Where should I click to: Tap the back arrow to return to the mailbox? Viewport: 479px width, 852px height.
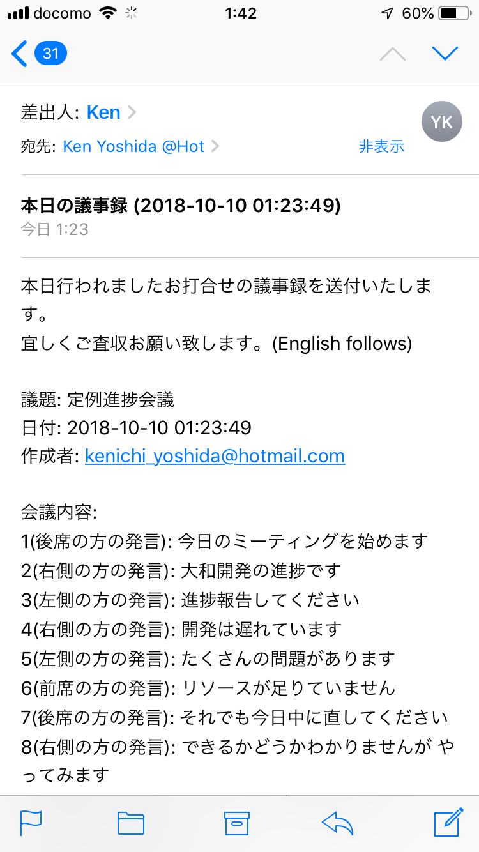tap(20, 54)
